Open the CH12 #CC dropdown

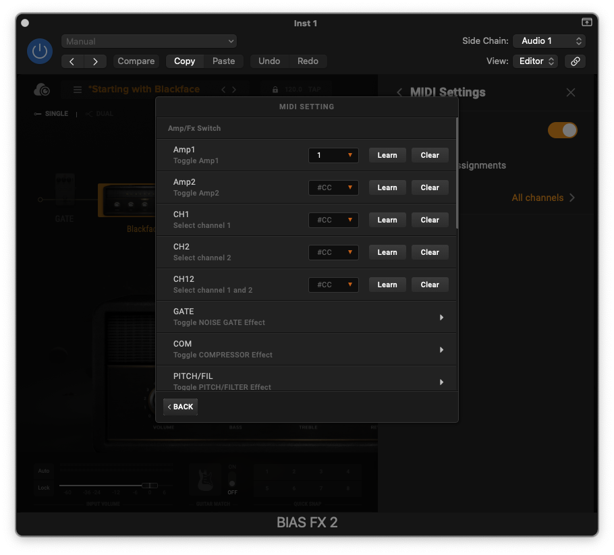pyautogui.click(x=333, y=285)
